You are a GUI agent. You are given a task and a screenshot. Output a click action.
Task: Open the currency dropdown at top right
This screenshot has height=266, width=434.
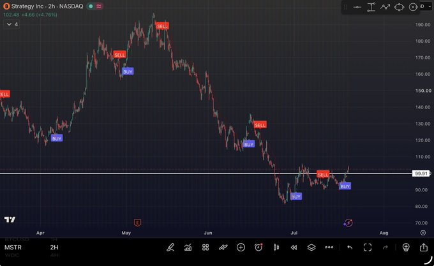(x=426, y=6)
